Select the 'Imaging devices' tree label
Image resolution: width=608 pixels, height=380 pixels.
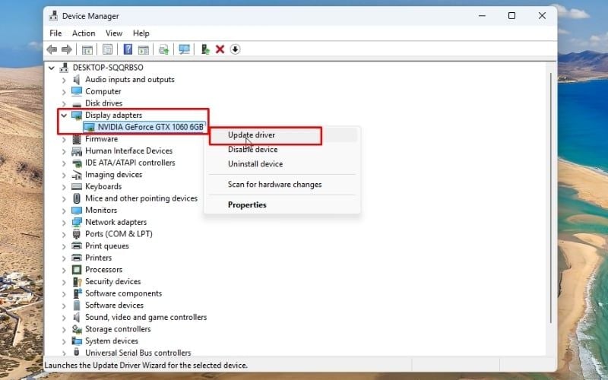coord(113,175)
